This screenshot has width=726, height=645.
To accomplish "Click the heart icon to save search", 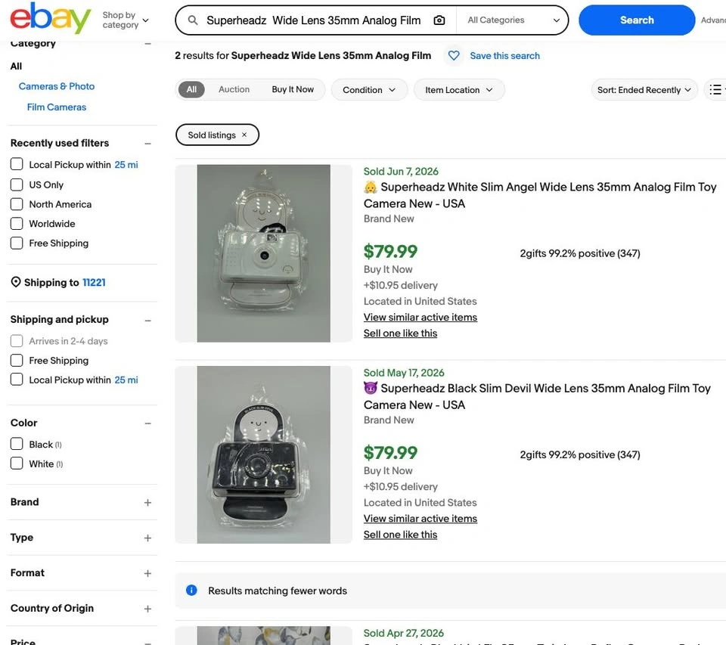I will tap(454, 55).
